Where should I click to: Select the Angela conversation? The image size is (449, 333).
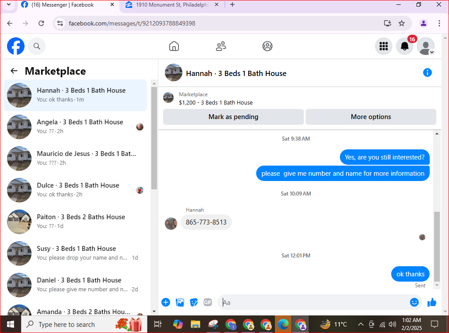pyautogui.click(x=75, y=127)
